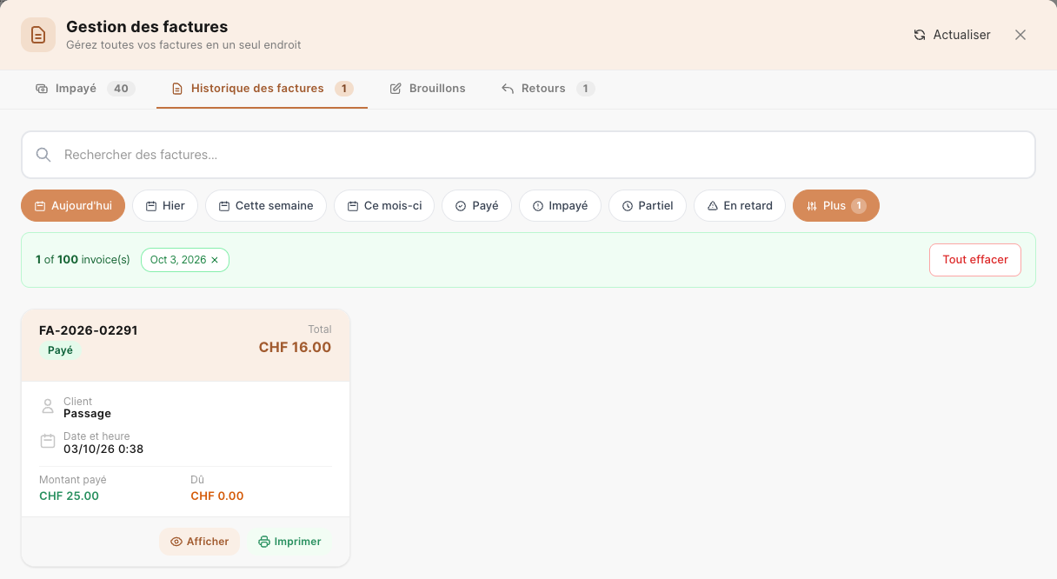Remove the Oct 3, 2026 filter chip
Screen dimensions: 1057x579
pyautogui.click(x=215, y=260)
